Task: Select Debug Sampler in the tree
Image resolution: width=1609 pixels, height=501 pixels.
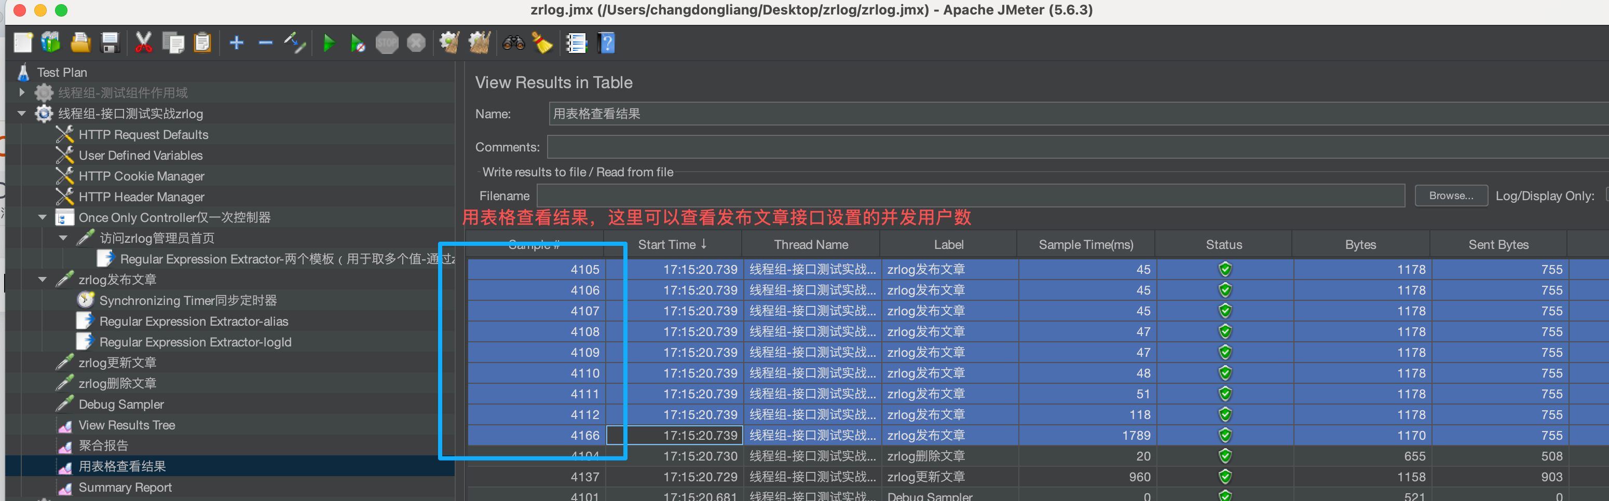Action: 121,405
